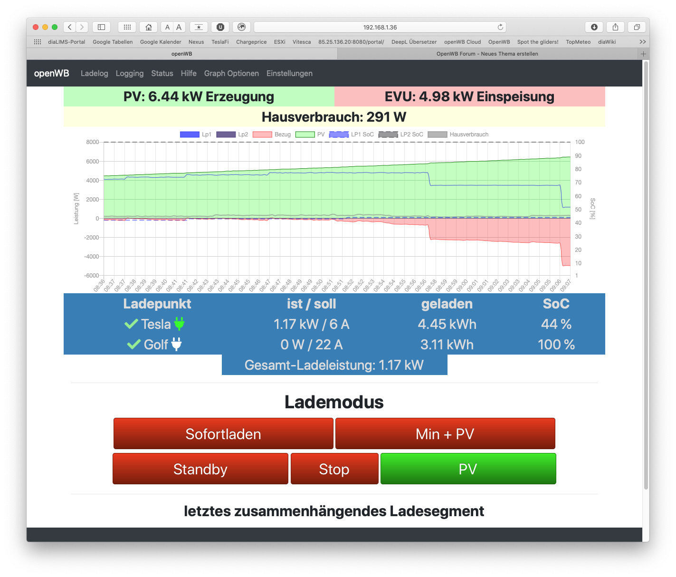Open diaWiki bookmark

tap(607, 42)
